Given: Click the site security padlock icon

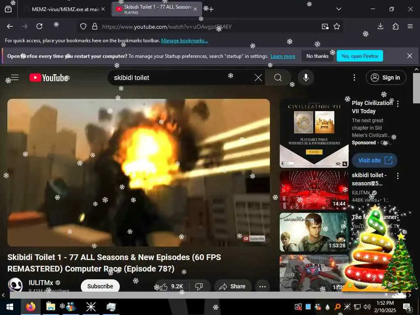Looking at the screenshot, I should (95, 27).
